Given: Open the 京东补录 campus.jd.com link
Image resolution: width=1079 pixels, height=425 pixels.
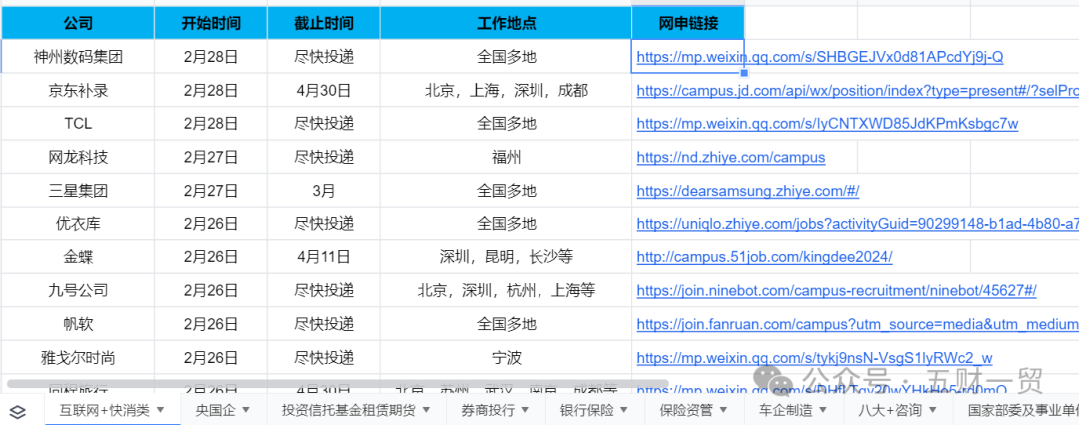Looking at the screenshot, I should tap(857, 90).
